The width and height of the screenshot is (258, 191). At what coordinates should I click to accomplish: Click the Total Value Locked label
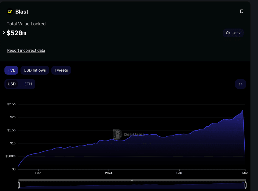pyautogui.click(x=26, y=24)
